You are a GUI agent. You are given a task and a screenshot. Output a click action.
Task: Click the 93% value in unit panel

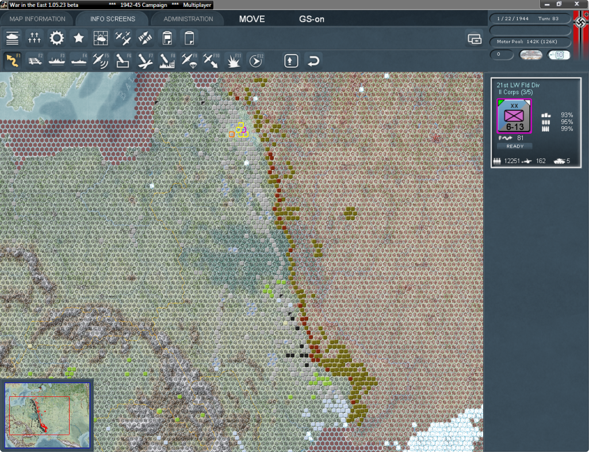pos(567,115)
